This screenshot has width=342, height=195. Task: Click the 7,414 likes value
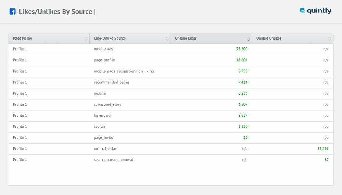(243, 82)
